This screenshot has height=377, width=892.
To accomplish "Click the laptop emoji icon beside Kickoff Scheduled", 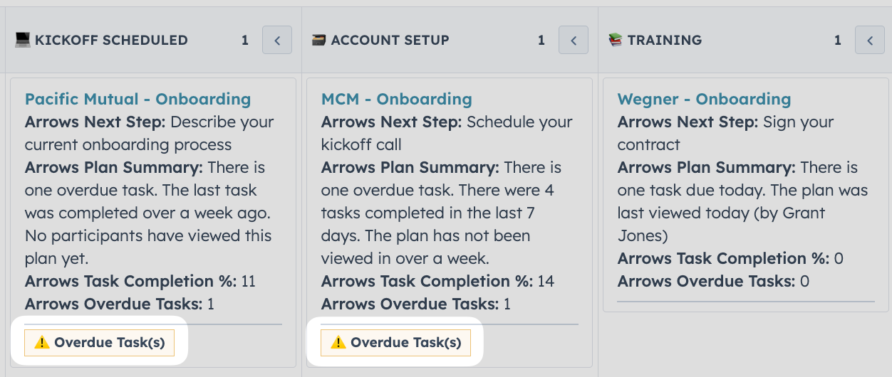I will coord(23,40).
